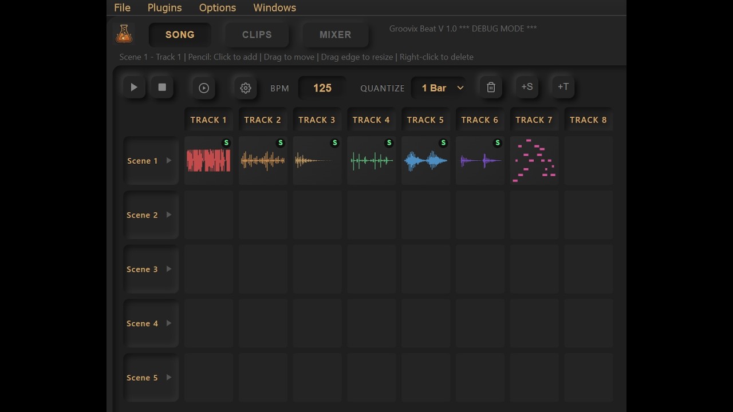
Task: Add a track with the +T button
Action: click(x=563, y=87)
